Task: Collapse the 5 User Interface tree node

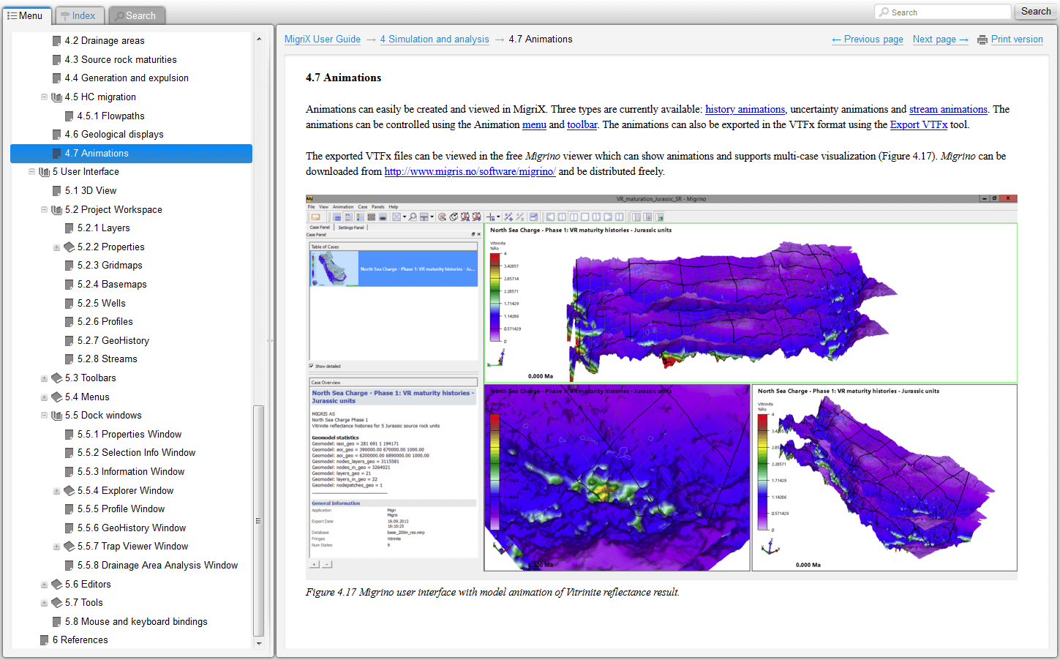Action: [31, 172]
